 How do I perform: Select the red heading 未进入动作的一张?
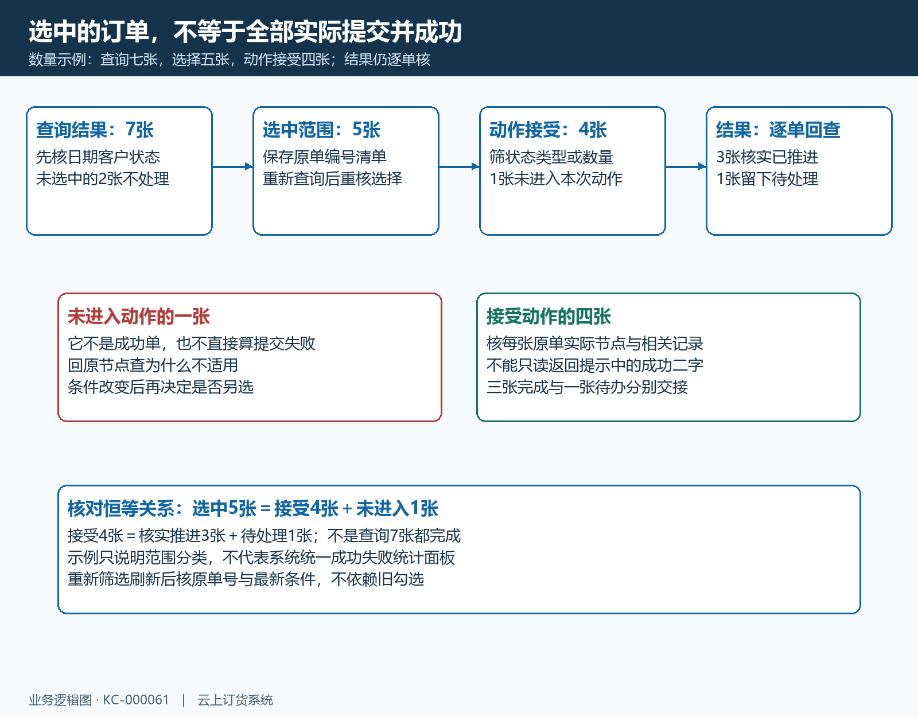pyautogui.click(x=139, y=317)
